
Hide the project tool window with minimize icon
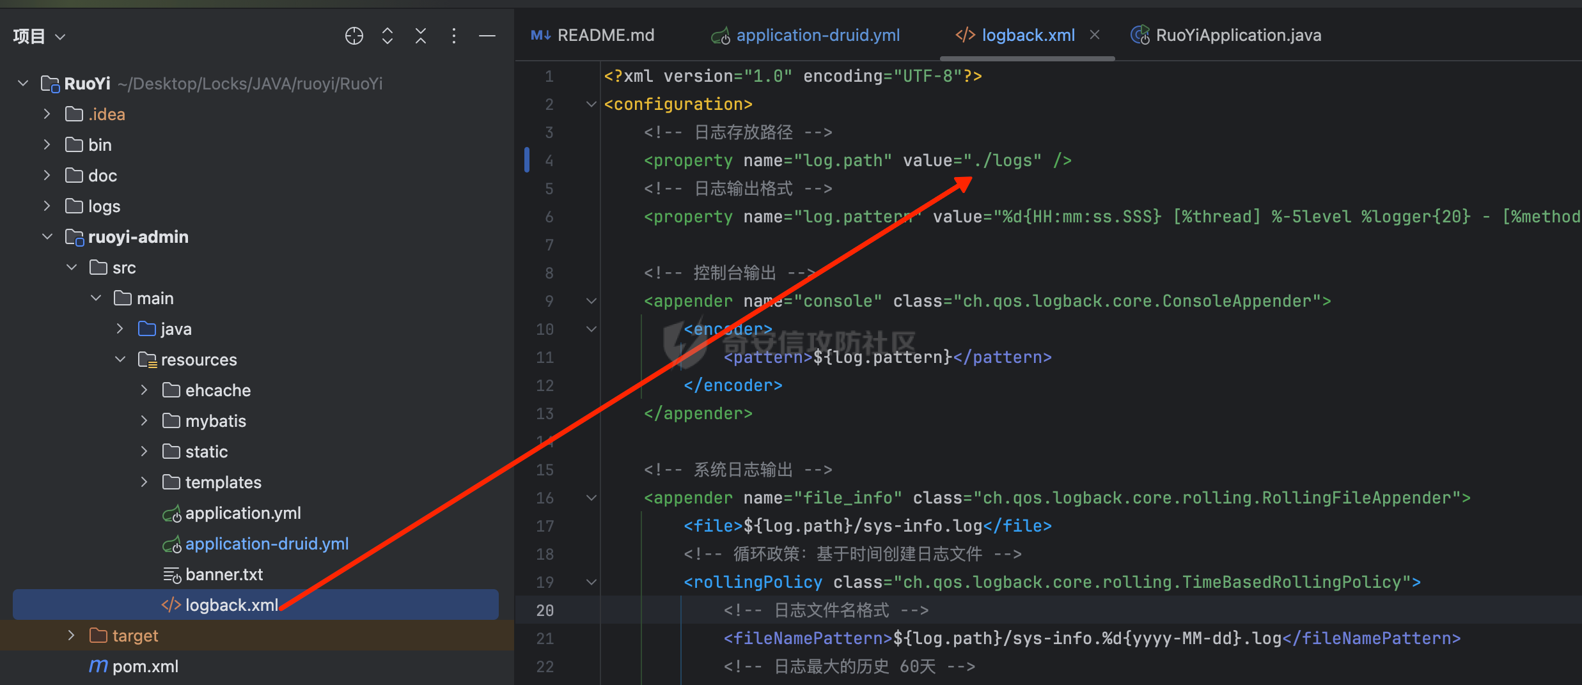pos(487,36)
